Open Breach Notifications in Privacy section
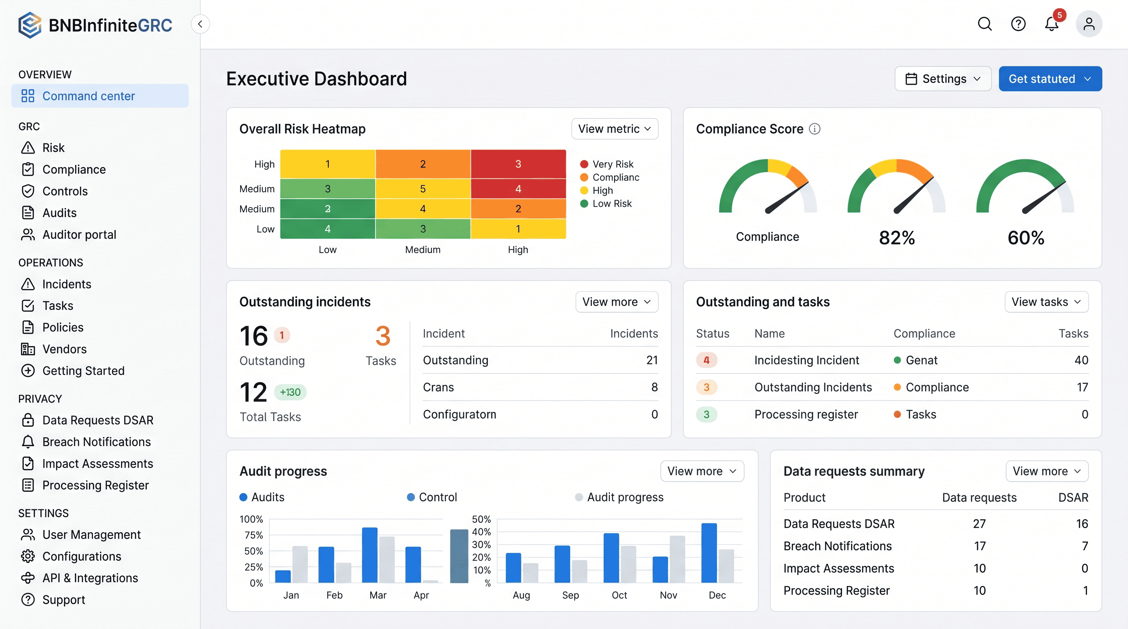1128x629 pixels. pyautogui.click(x=96, y=442)
